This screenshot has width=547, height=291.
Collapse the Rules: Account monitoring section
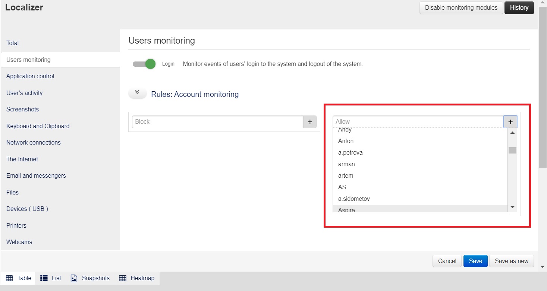tap(137, 93)
